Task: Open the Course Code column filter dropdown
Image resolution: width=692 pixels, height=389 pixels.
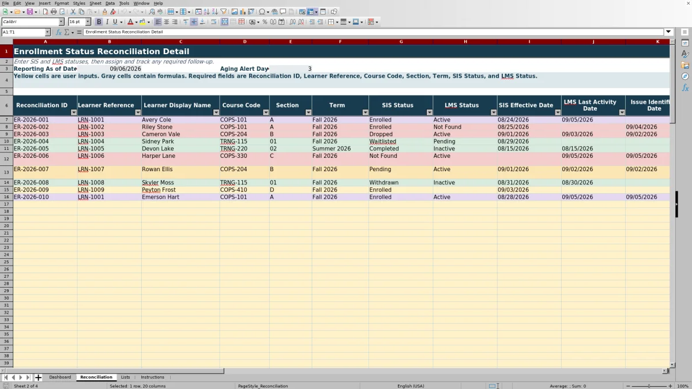Action: pyautogui.click(x=266, y=112)
